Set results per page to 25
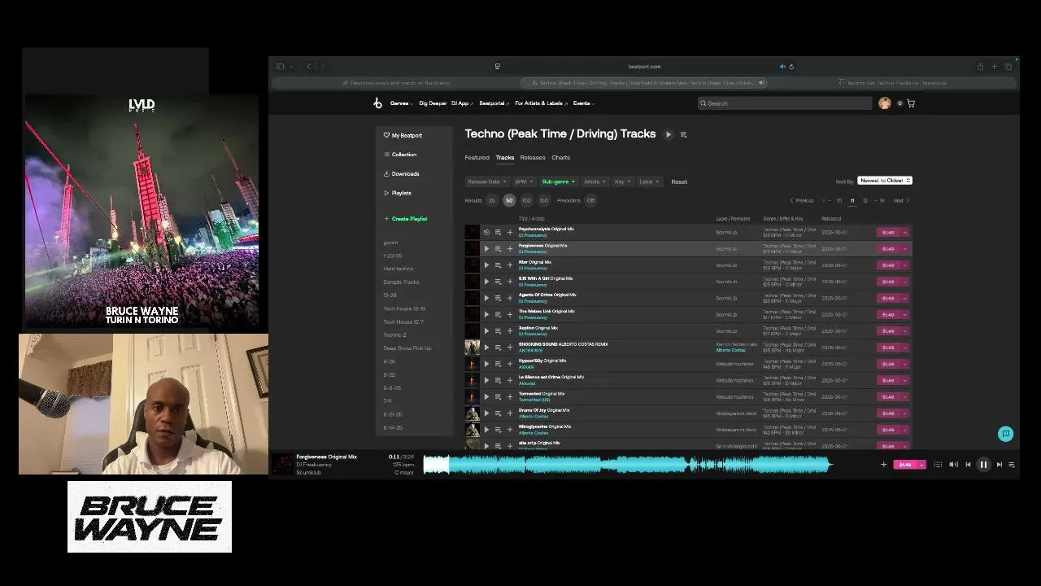 (492, 200)
